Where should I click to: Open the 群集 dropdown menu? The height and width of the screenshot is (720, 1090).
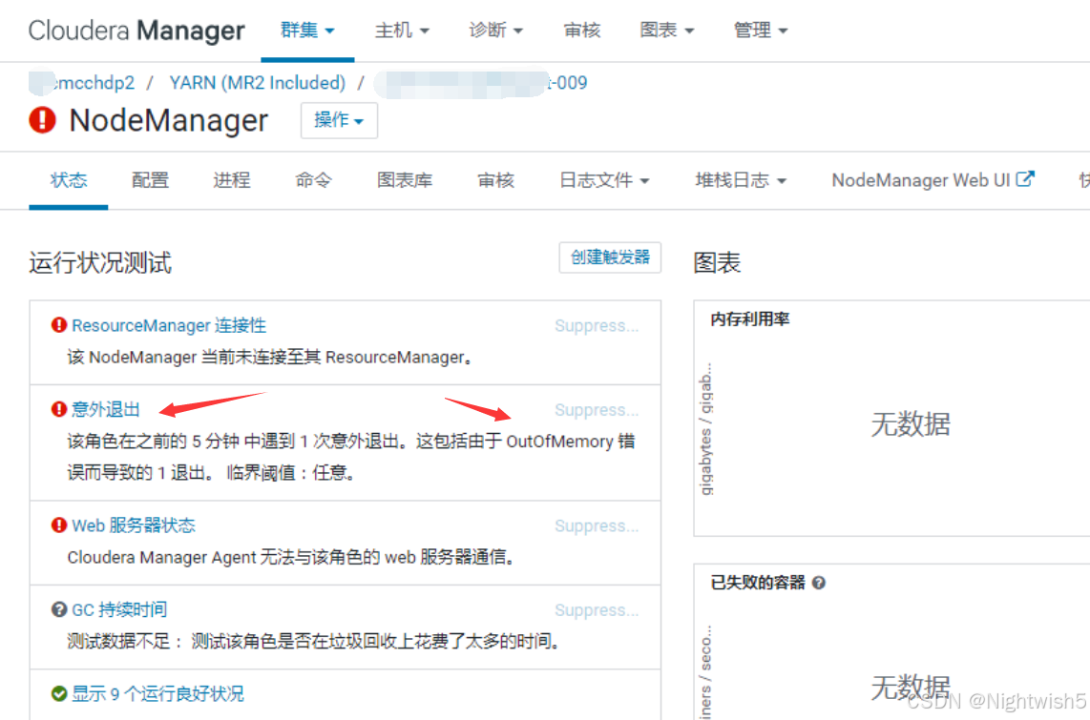(x=307, y=30)
